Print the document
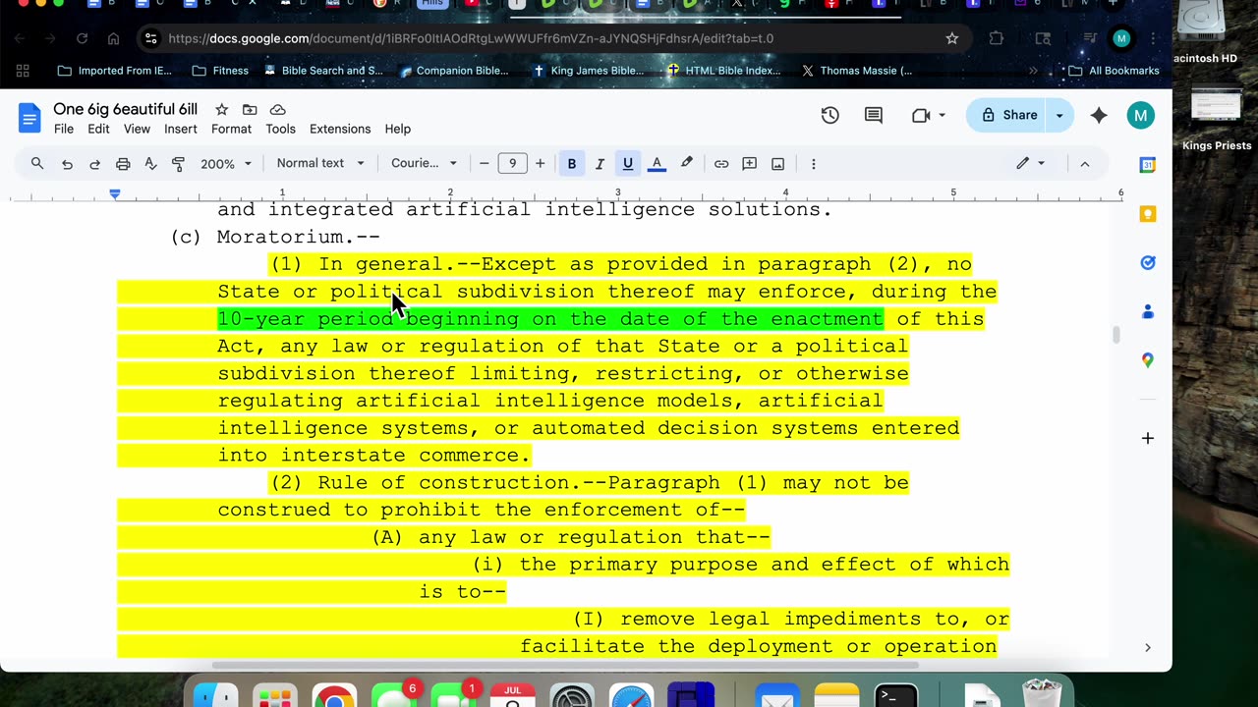The width and height of the screenshot is (1258, 707). (x=123, y=164)
